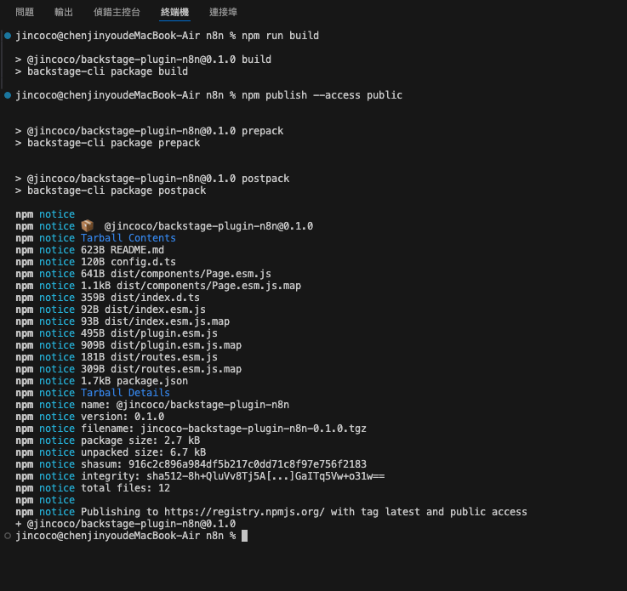Image resolution: width=627 pixels, height=591 pixels.
Task: Select the 偵錯主控台 tab
Action: 117,13
